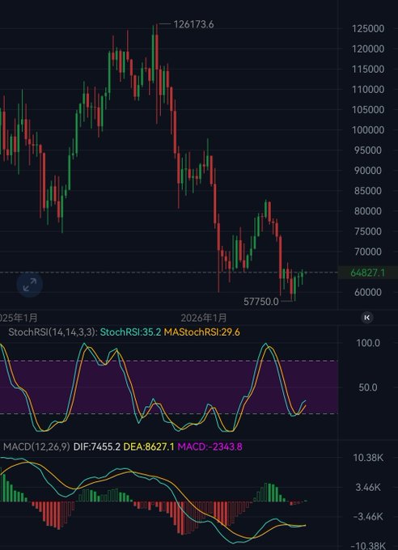
Task: Tap the 100.0 StochRSI axis label
Action: pyautogui.click(x=369, y=343)
